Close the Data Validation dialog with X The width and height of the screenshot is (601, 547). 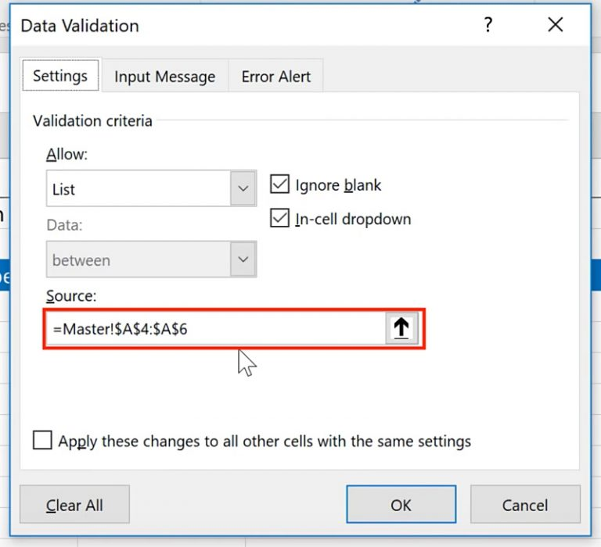pos(556,25)
